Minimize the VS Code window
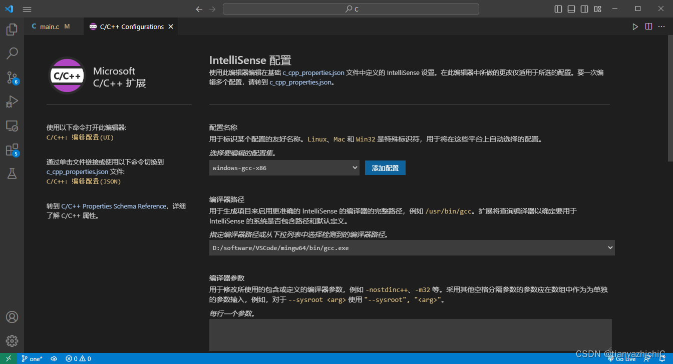The image size is (673, 364). (x=614, y=8)
